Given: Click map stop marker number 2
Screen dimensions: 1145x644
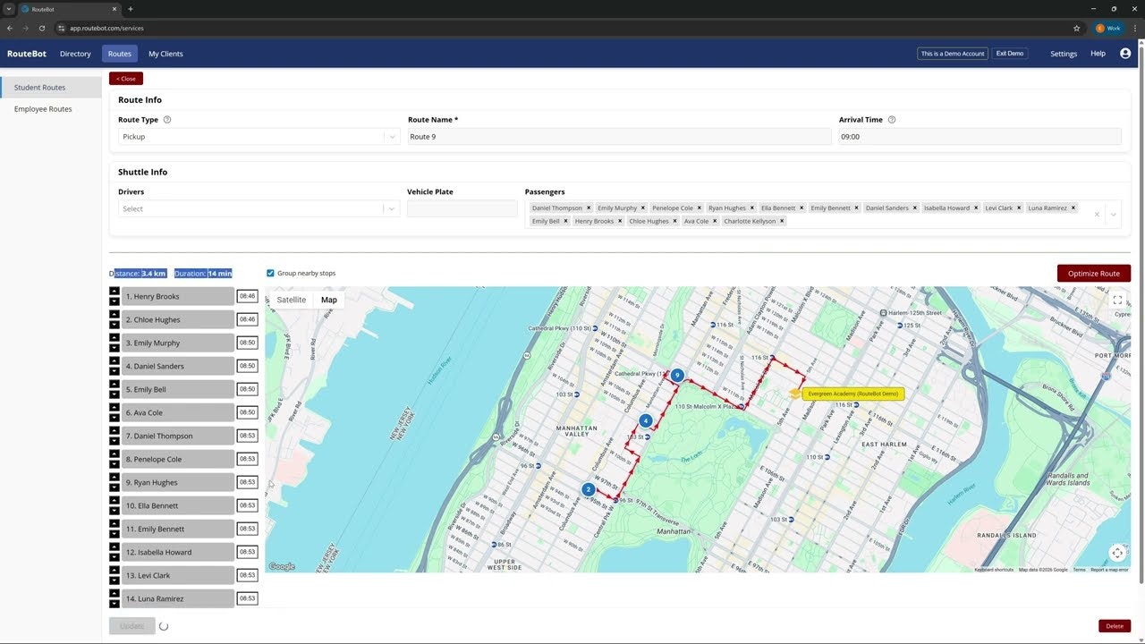Looking at the screenshot, I should click(x=588, y=489).
